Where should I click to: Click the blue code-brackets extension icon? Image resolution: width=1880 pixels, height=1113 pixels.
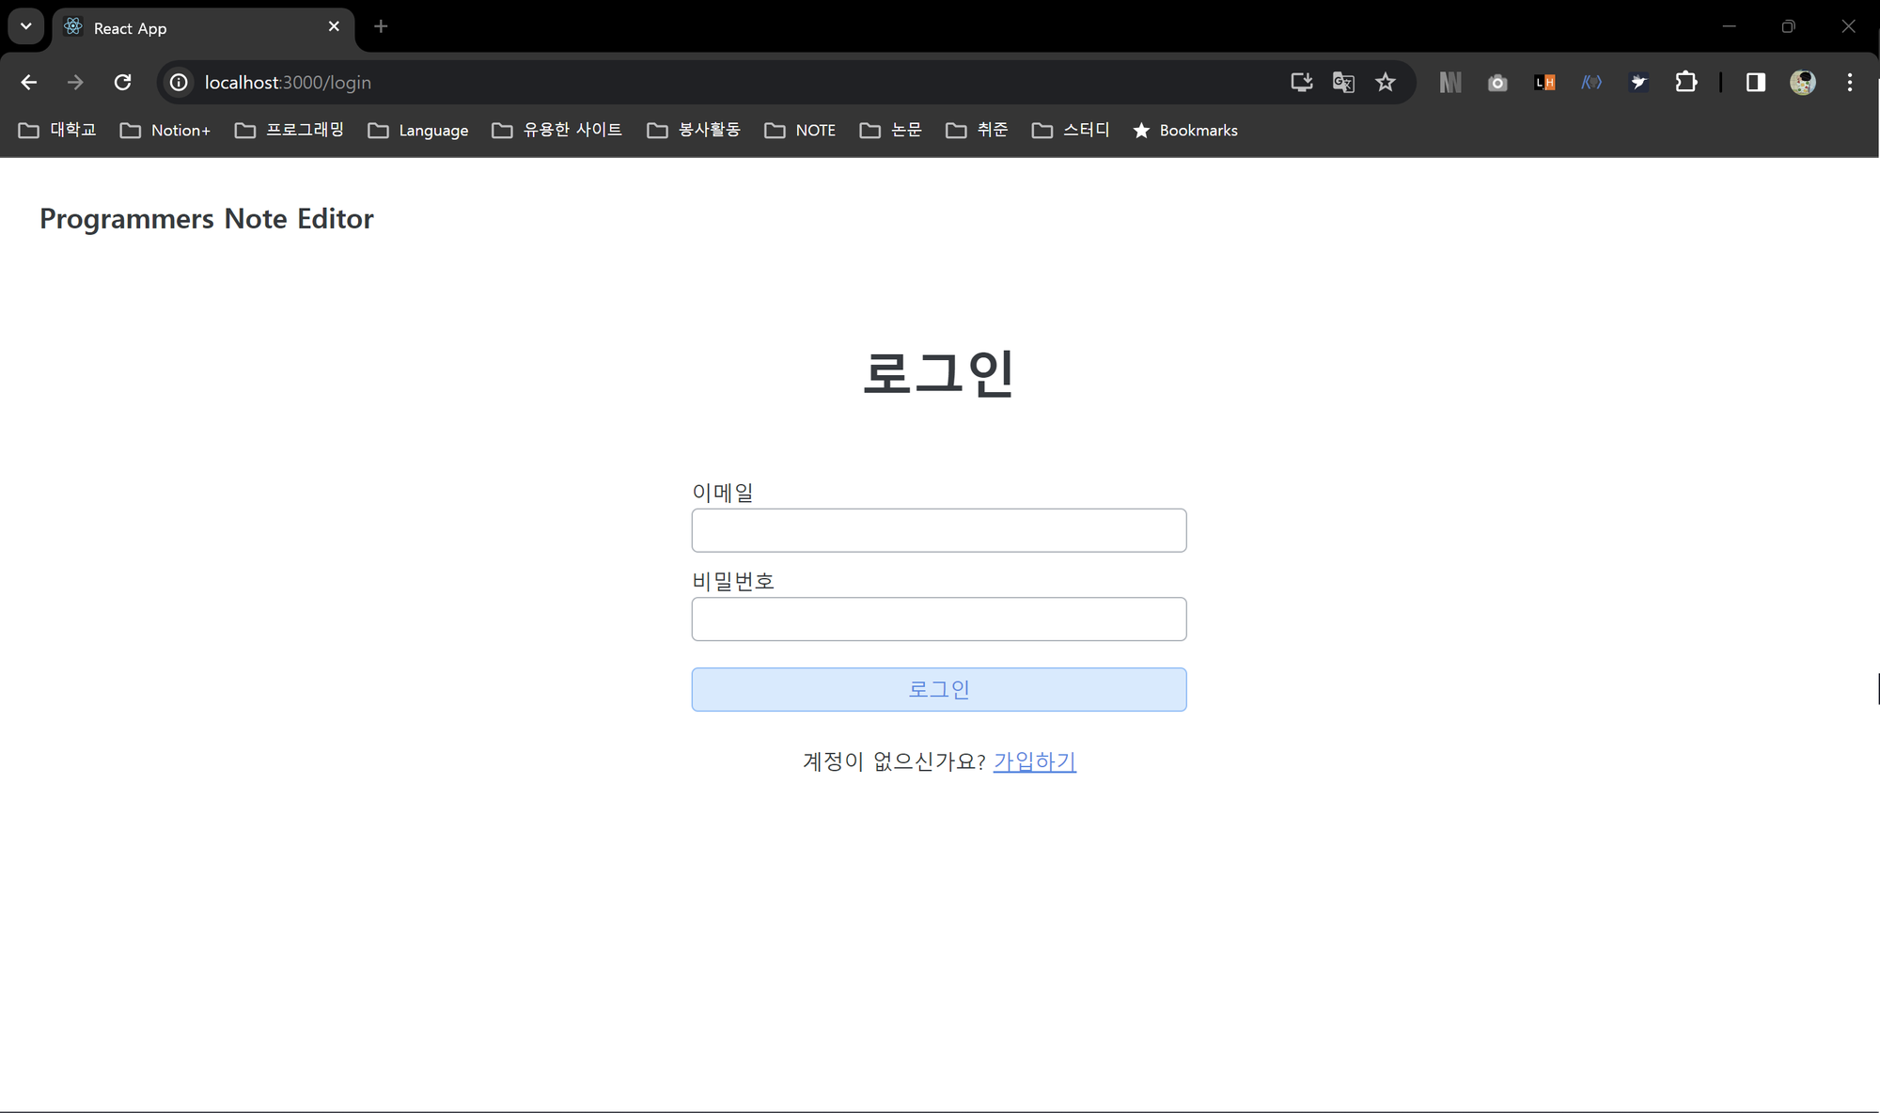coord(1591,83)
